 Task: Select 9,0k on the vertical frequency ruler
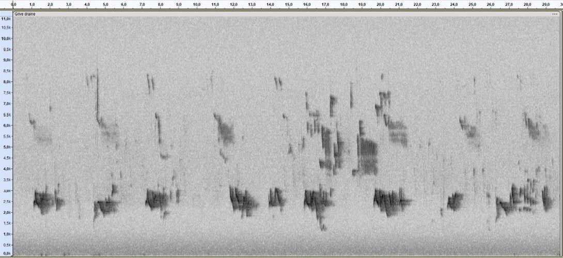click(x=6, y=60)
